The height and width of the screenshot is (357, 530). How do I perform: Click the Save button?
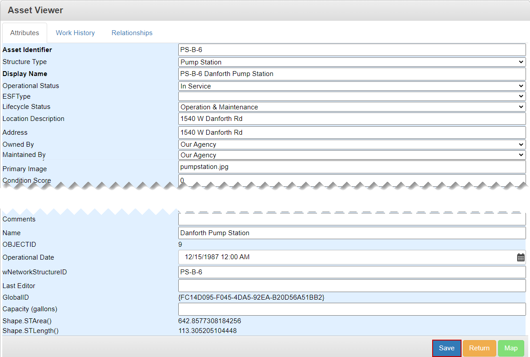click(446, 348)
